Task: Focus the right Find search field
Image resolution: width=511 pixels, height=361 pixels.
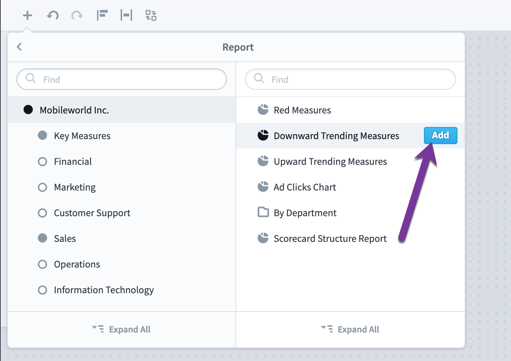Action: point(350,79)
